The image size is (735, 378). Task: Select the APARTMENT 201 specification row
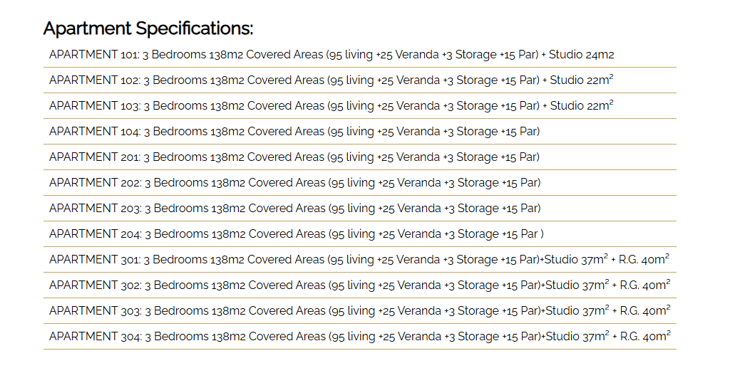(x=294, y=157)
